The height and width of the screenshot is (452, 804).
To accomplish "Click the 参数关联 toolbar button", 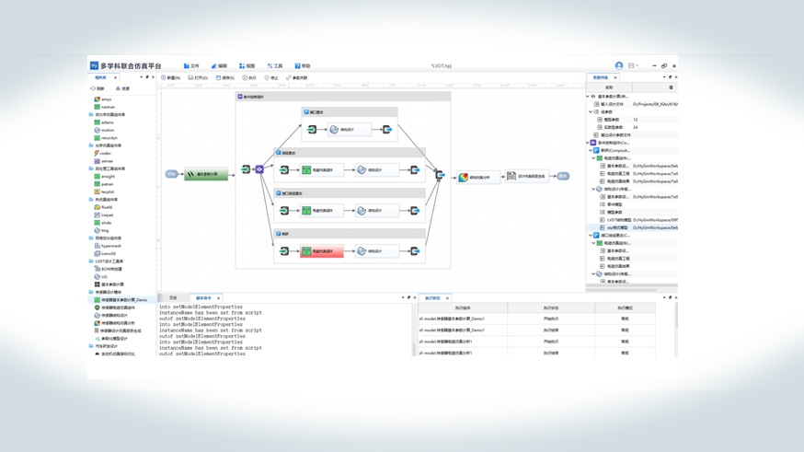I will (x=297, y=78).
